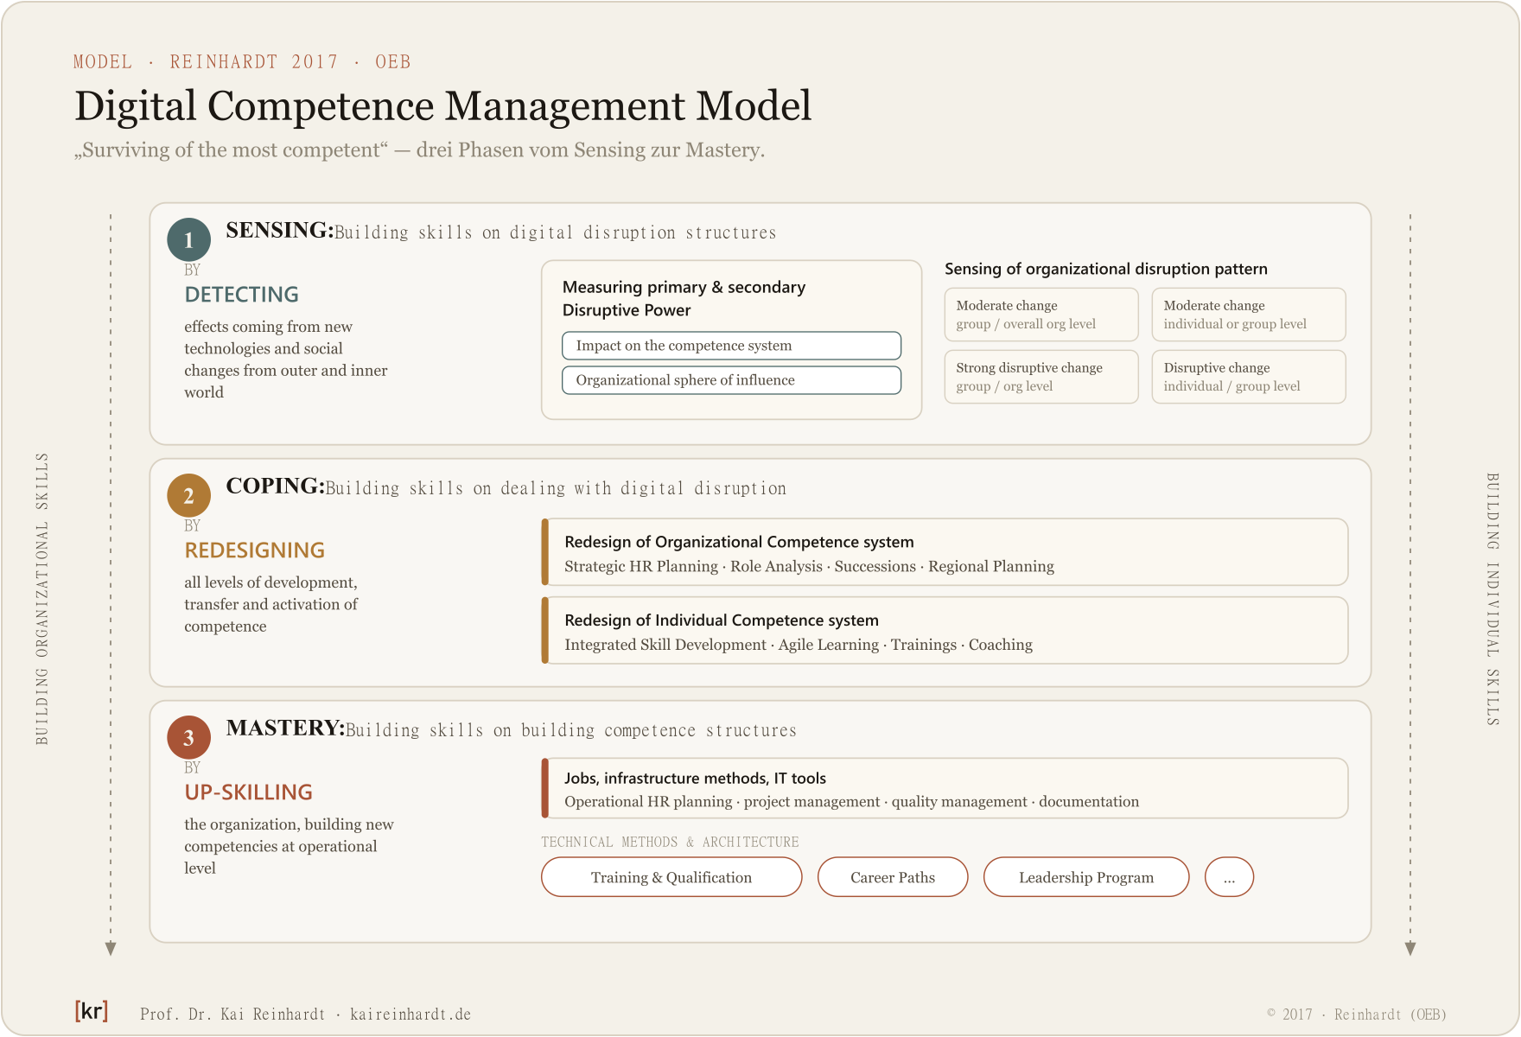1521x1037 pixels.
Task: Click the number 1 Sensing phase circle
Action: click(x=188, y=239)
